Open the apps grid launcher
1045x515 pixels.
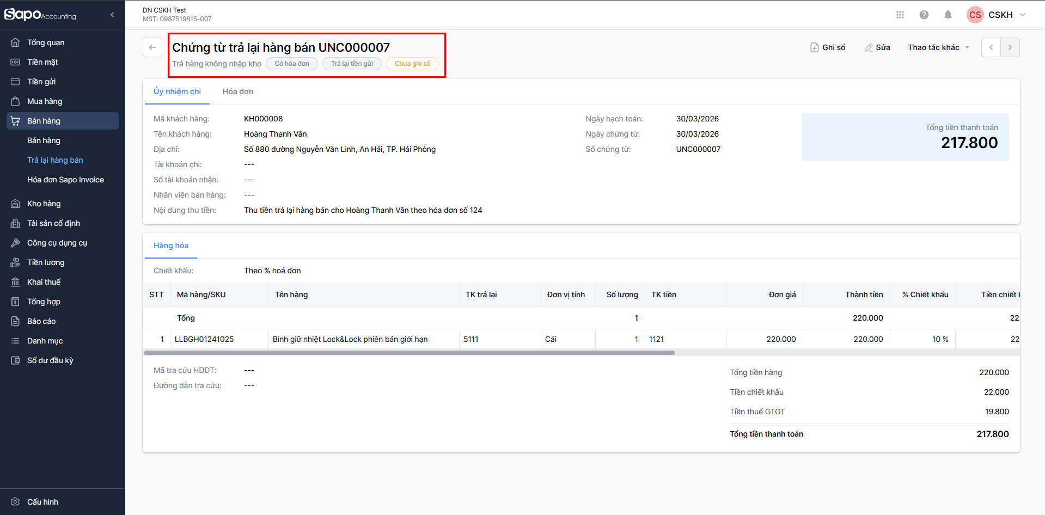tap(900, 15)
